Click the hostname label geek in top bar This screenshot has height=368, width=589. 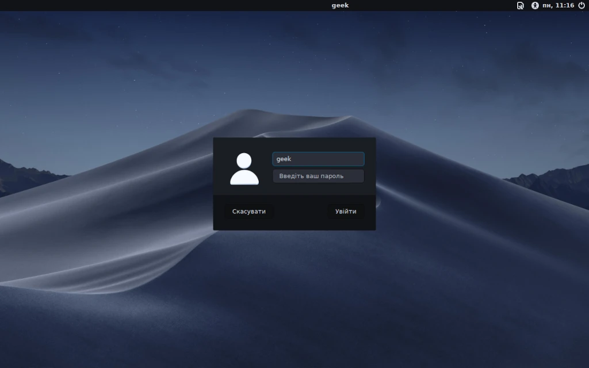click(341, 5)
